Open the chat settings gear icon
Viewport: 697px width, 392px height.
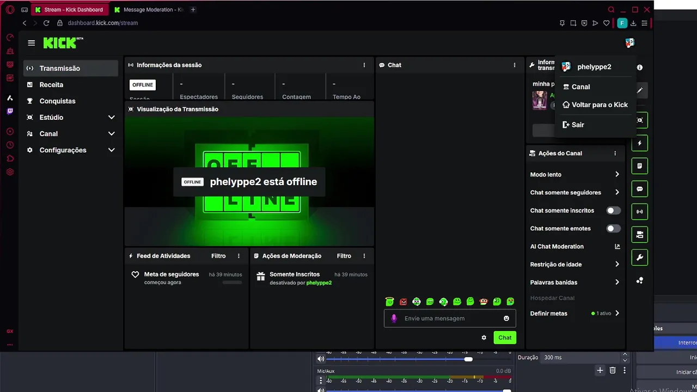(484, 338)
